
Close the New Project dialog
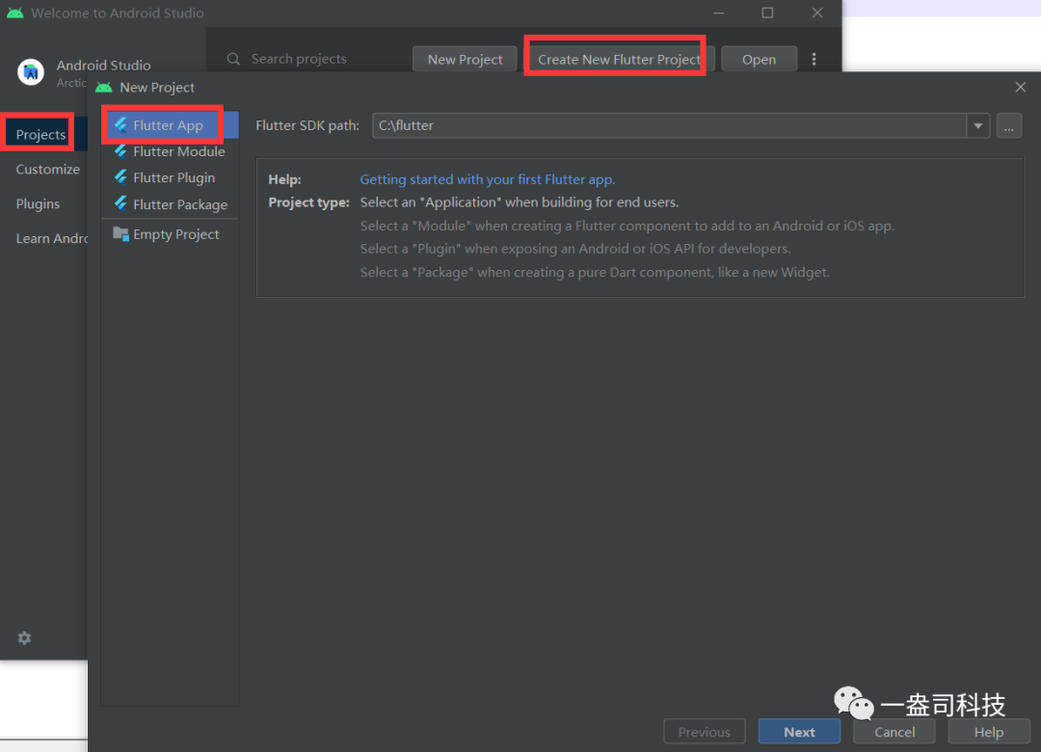click(1021, 87)
